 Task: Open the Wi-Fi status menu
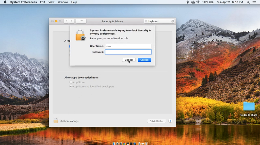198,2
